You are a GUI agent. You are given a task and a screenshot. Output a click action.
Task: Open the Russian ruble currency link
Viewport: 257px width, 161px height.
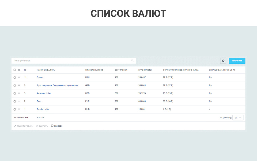43,109
